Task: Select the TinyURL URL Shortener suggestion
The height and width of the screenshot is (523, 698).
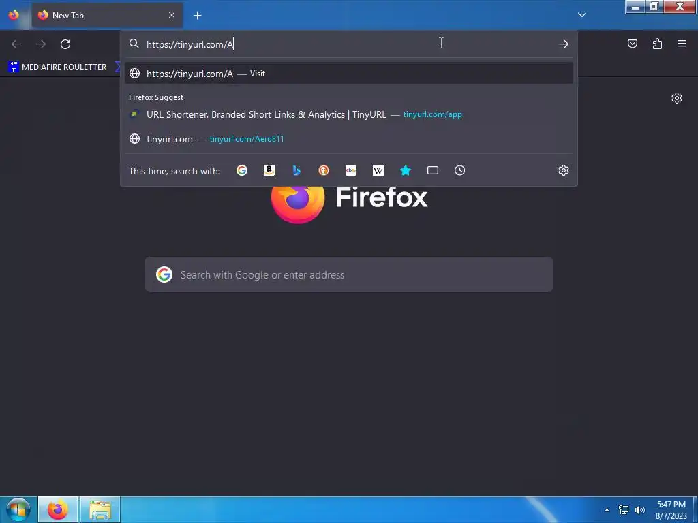Action: click(348, 114)
